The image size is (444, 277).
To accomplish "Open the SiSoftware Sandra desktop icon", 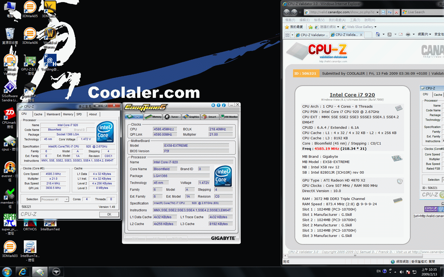I will [10, 91].
